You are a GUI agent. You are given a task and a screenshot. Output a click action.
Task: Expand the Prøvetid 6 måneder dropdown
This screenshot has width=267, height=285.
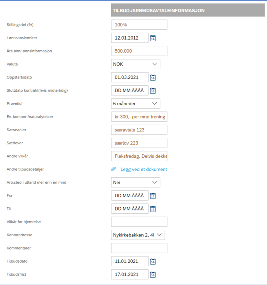click(135, 104)
